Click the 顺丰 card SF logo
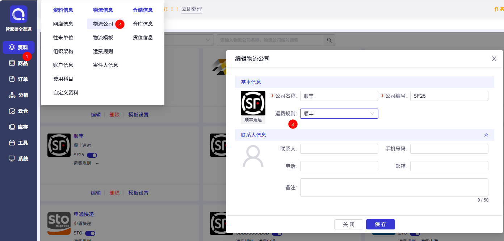 tap(59, 145)
